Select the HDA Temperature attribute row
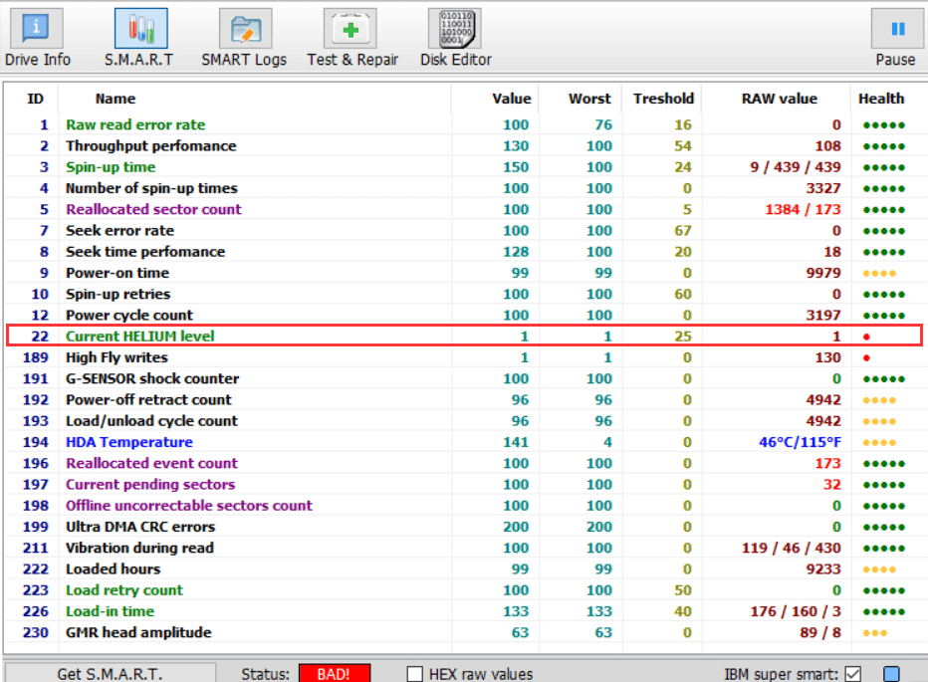This screenshot has height=682, width=928. pyautogui.click(x=129, y=442)
